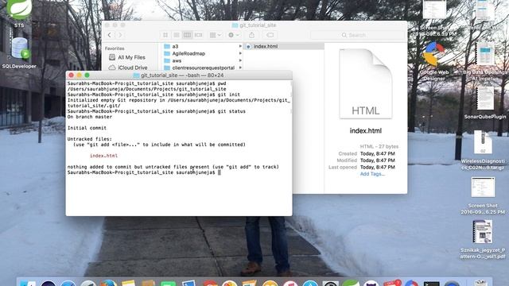This screenshot has width=509, height=286.
Task: Select All My Files in Finder sidebar
Action: [x=127, y=57]
